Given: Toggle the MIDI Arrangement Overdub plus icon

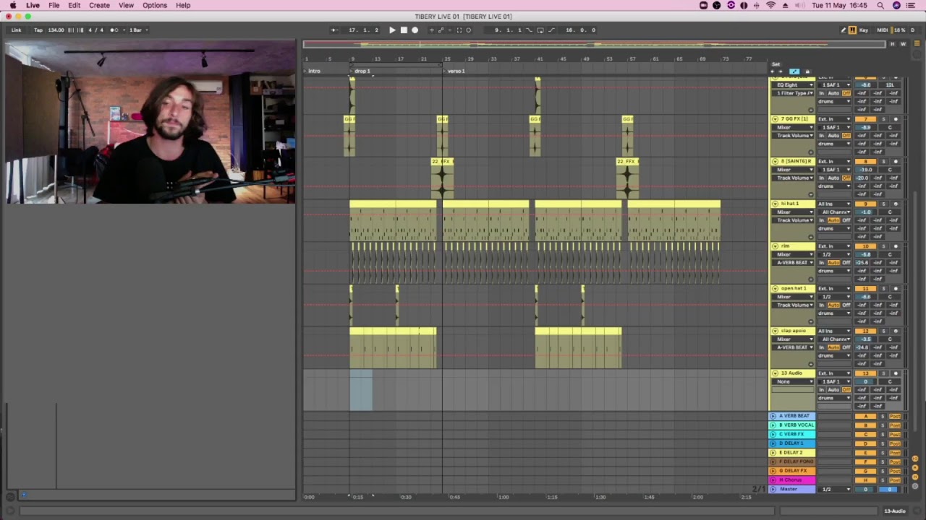Looking at the screenshot, I should (x=432, y=30).
